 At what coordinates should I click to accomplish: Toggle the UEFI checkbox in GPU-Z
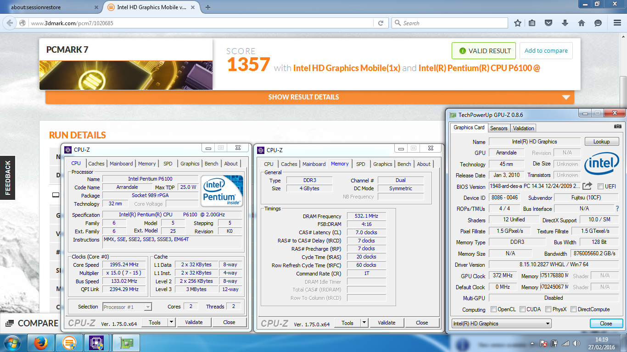pos(601,187)
